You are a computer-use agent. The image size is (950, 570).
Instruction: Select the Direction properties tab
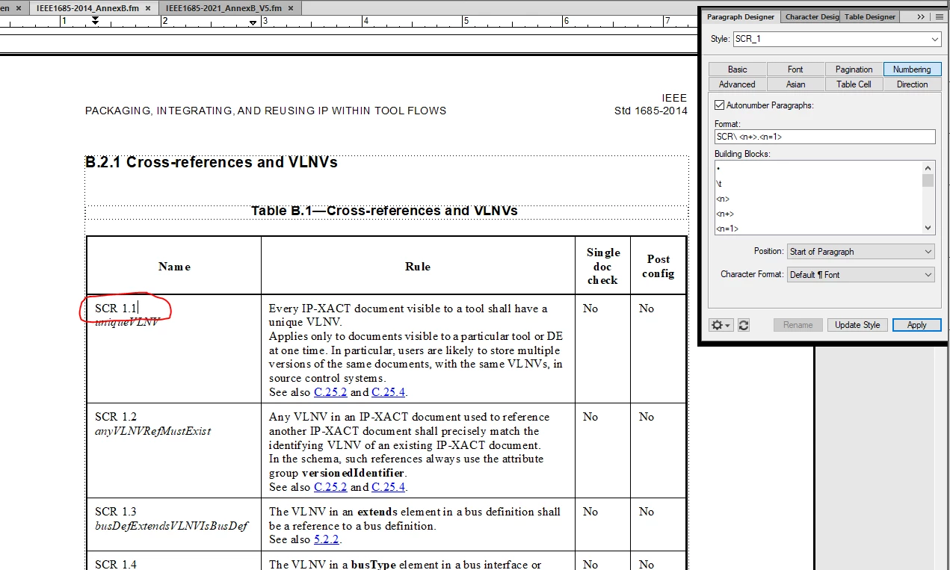[912, 84]
